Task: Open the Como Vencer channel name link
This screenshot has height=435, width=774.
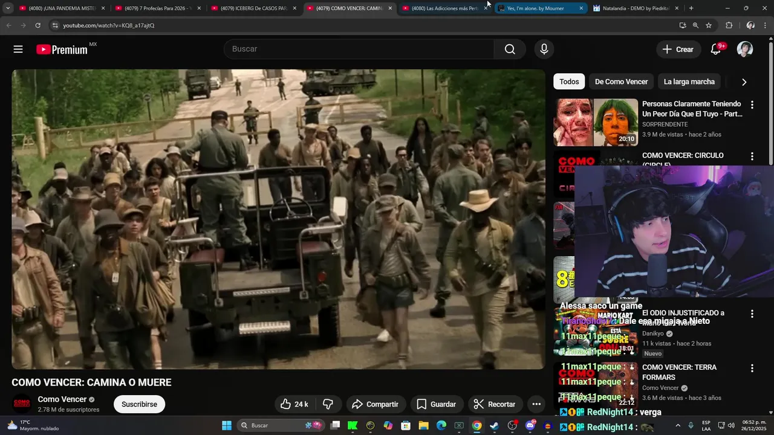Action: (x=62, y=399)
